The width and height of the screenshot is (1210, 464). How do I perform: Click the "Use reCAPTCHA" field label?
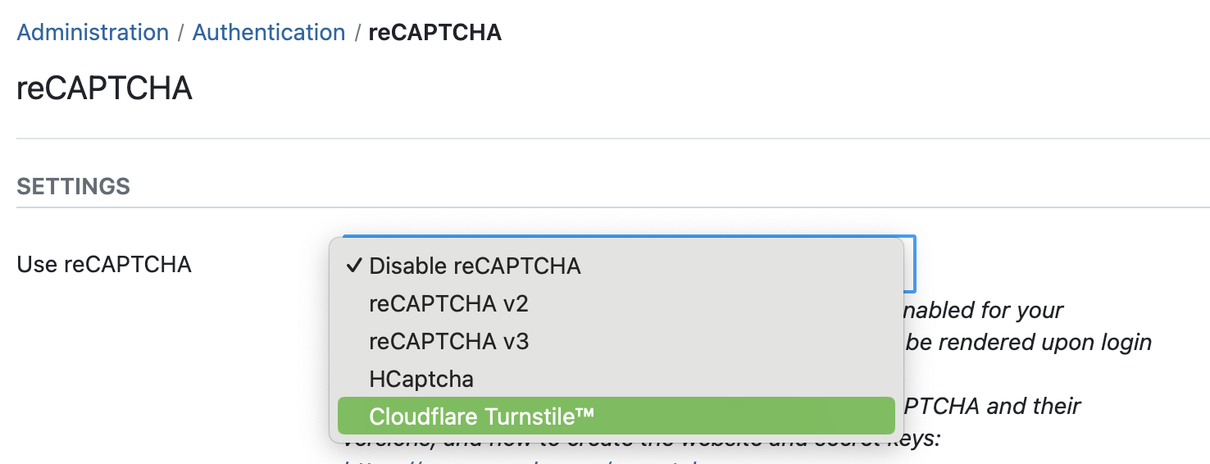click(104, 265)
